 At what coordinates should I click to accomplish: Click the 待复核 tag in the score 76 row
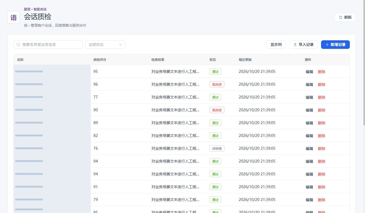pyautogui.click(x=217, y=148)
